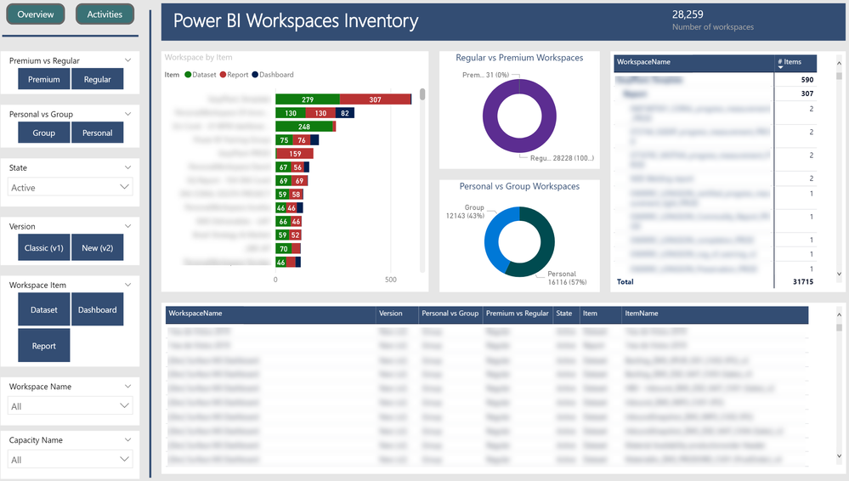
Task: Filter by Regular workspaces
Action: 98,79
